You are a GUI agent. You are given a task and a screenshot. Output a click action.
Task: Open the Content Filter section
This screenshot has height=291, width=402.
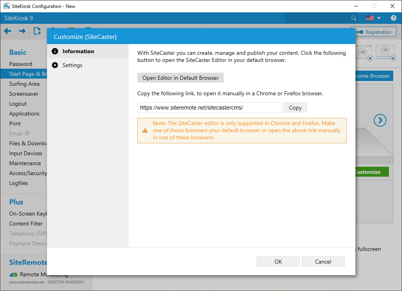click(x=26, y=224)
